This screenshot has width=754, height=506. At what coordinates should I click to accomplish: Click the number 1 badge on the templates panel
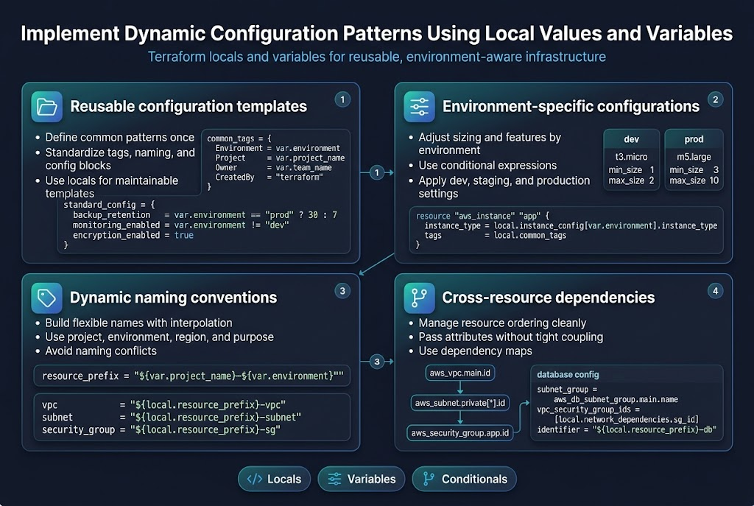pos(342,98)
